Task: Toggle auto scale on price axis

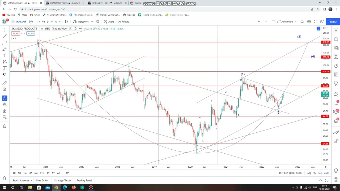Action: click(x=327, y=173)
